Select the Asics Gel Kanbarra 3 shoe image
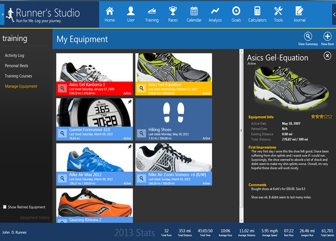Viewport: 336px width, 241px height. click(x=95, y=68)
